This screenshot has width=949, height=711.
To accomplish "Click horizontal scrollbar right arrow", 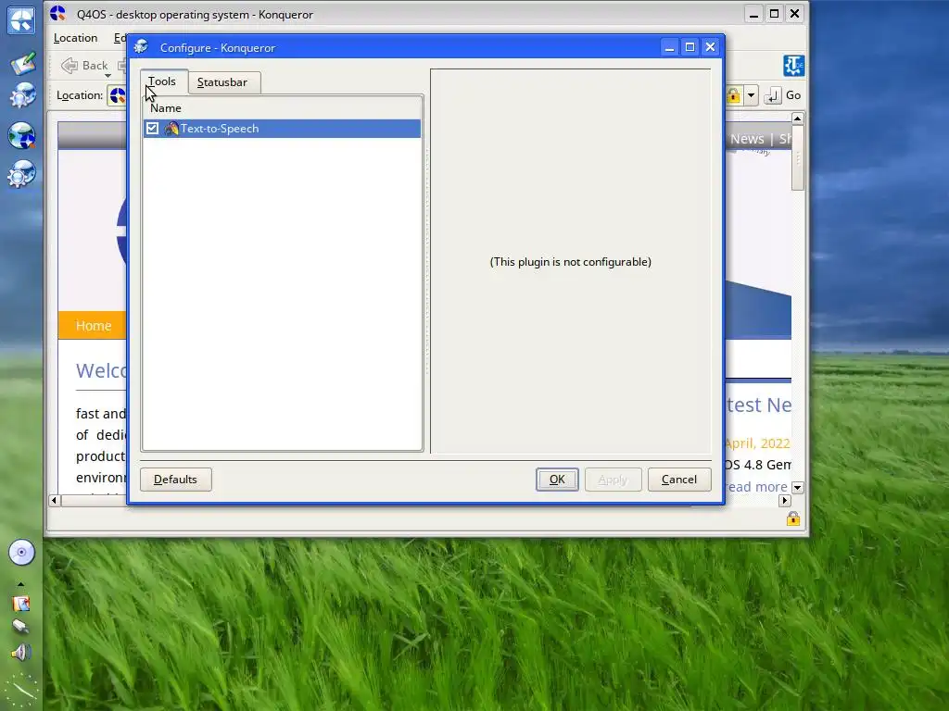I will point(785,501).
